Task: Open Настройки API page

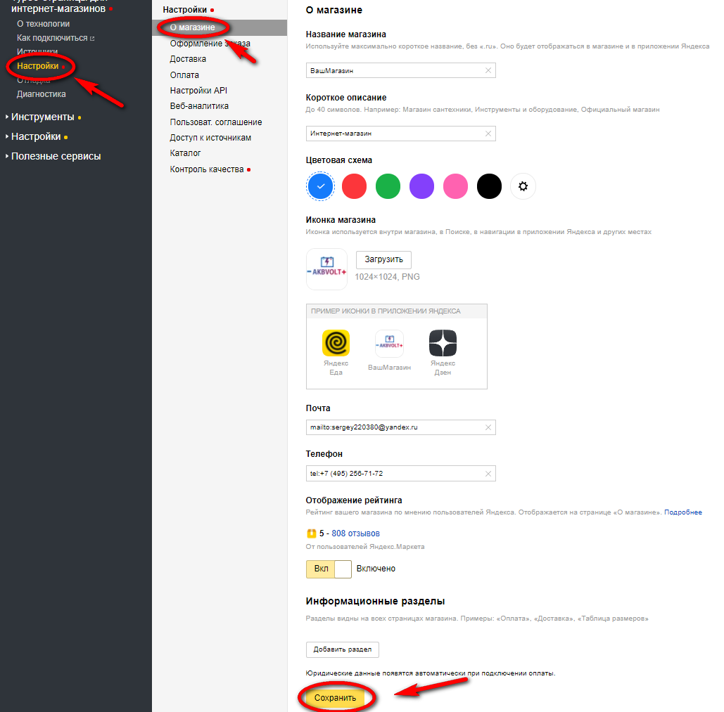Action: (x=198, y=91)
